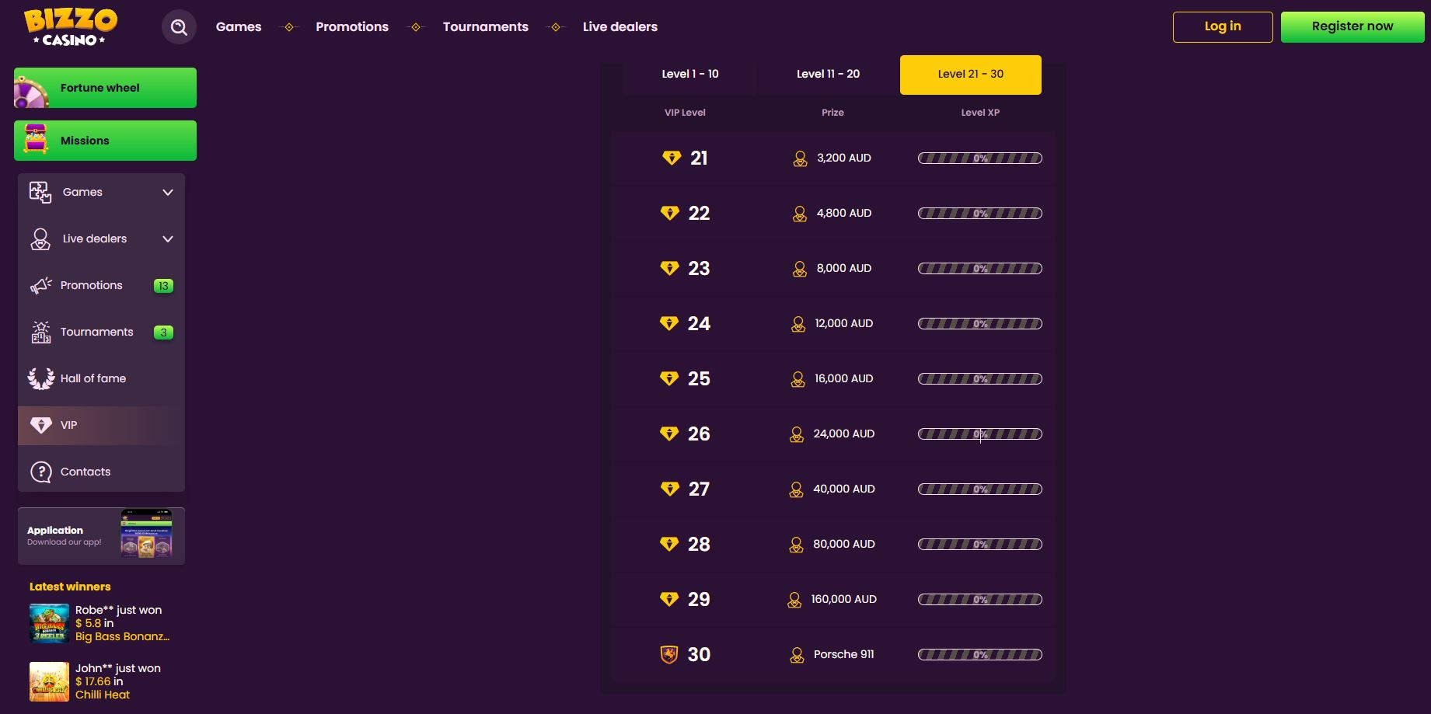The image size is (1431, 714).
Task: Open the search magnifier icon
Action: 179,27
